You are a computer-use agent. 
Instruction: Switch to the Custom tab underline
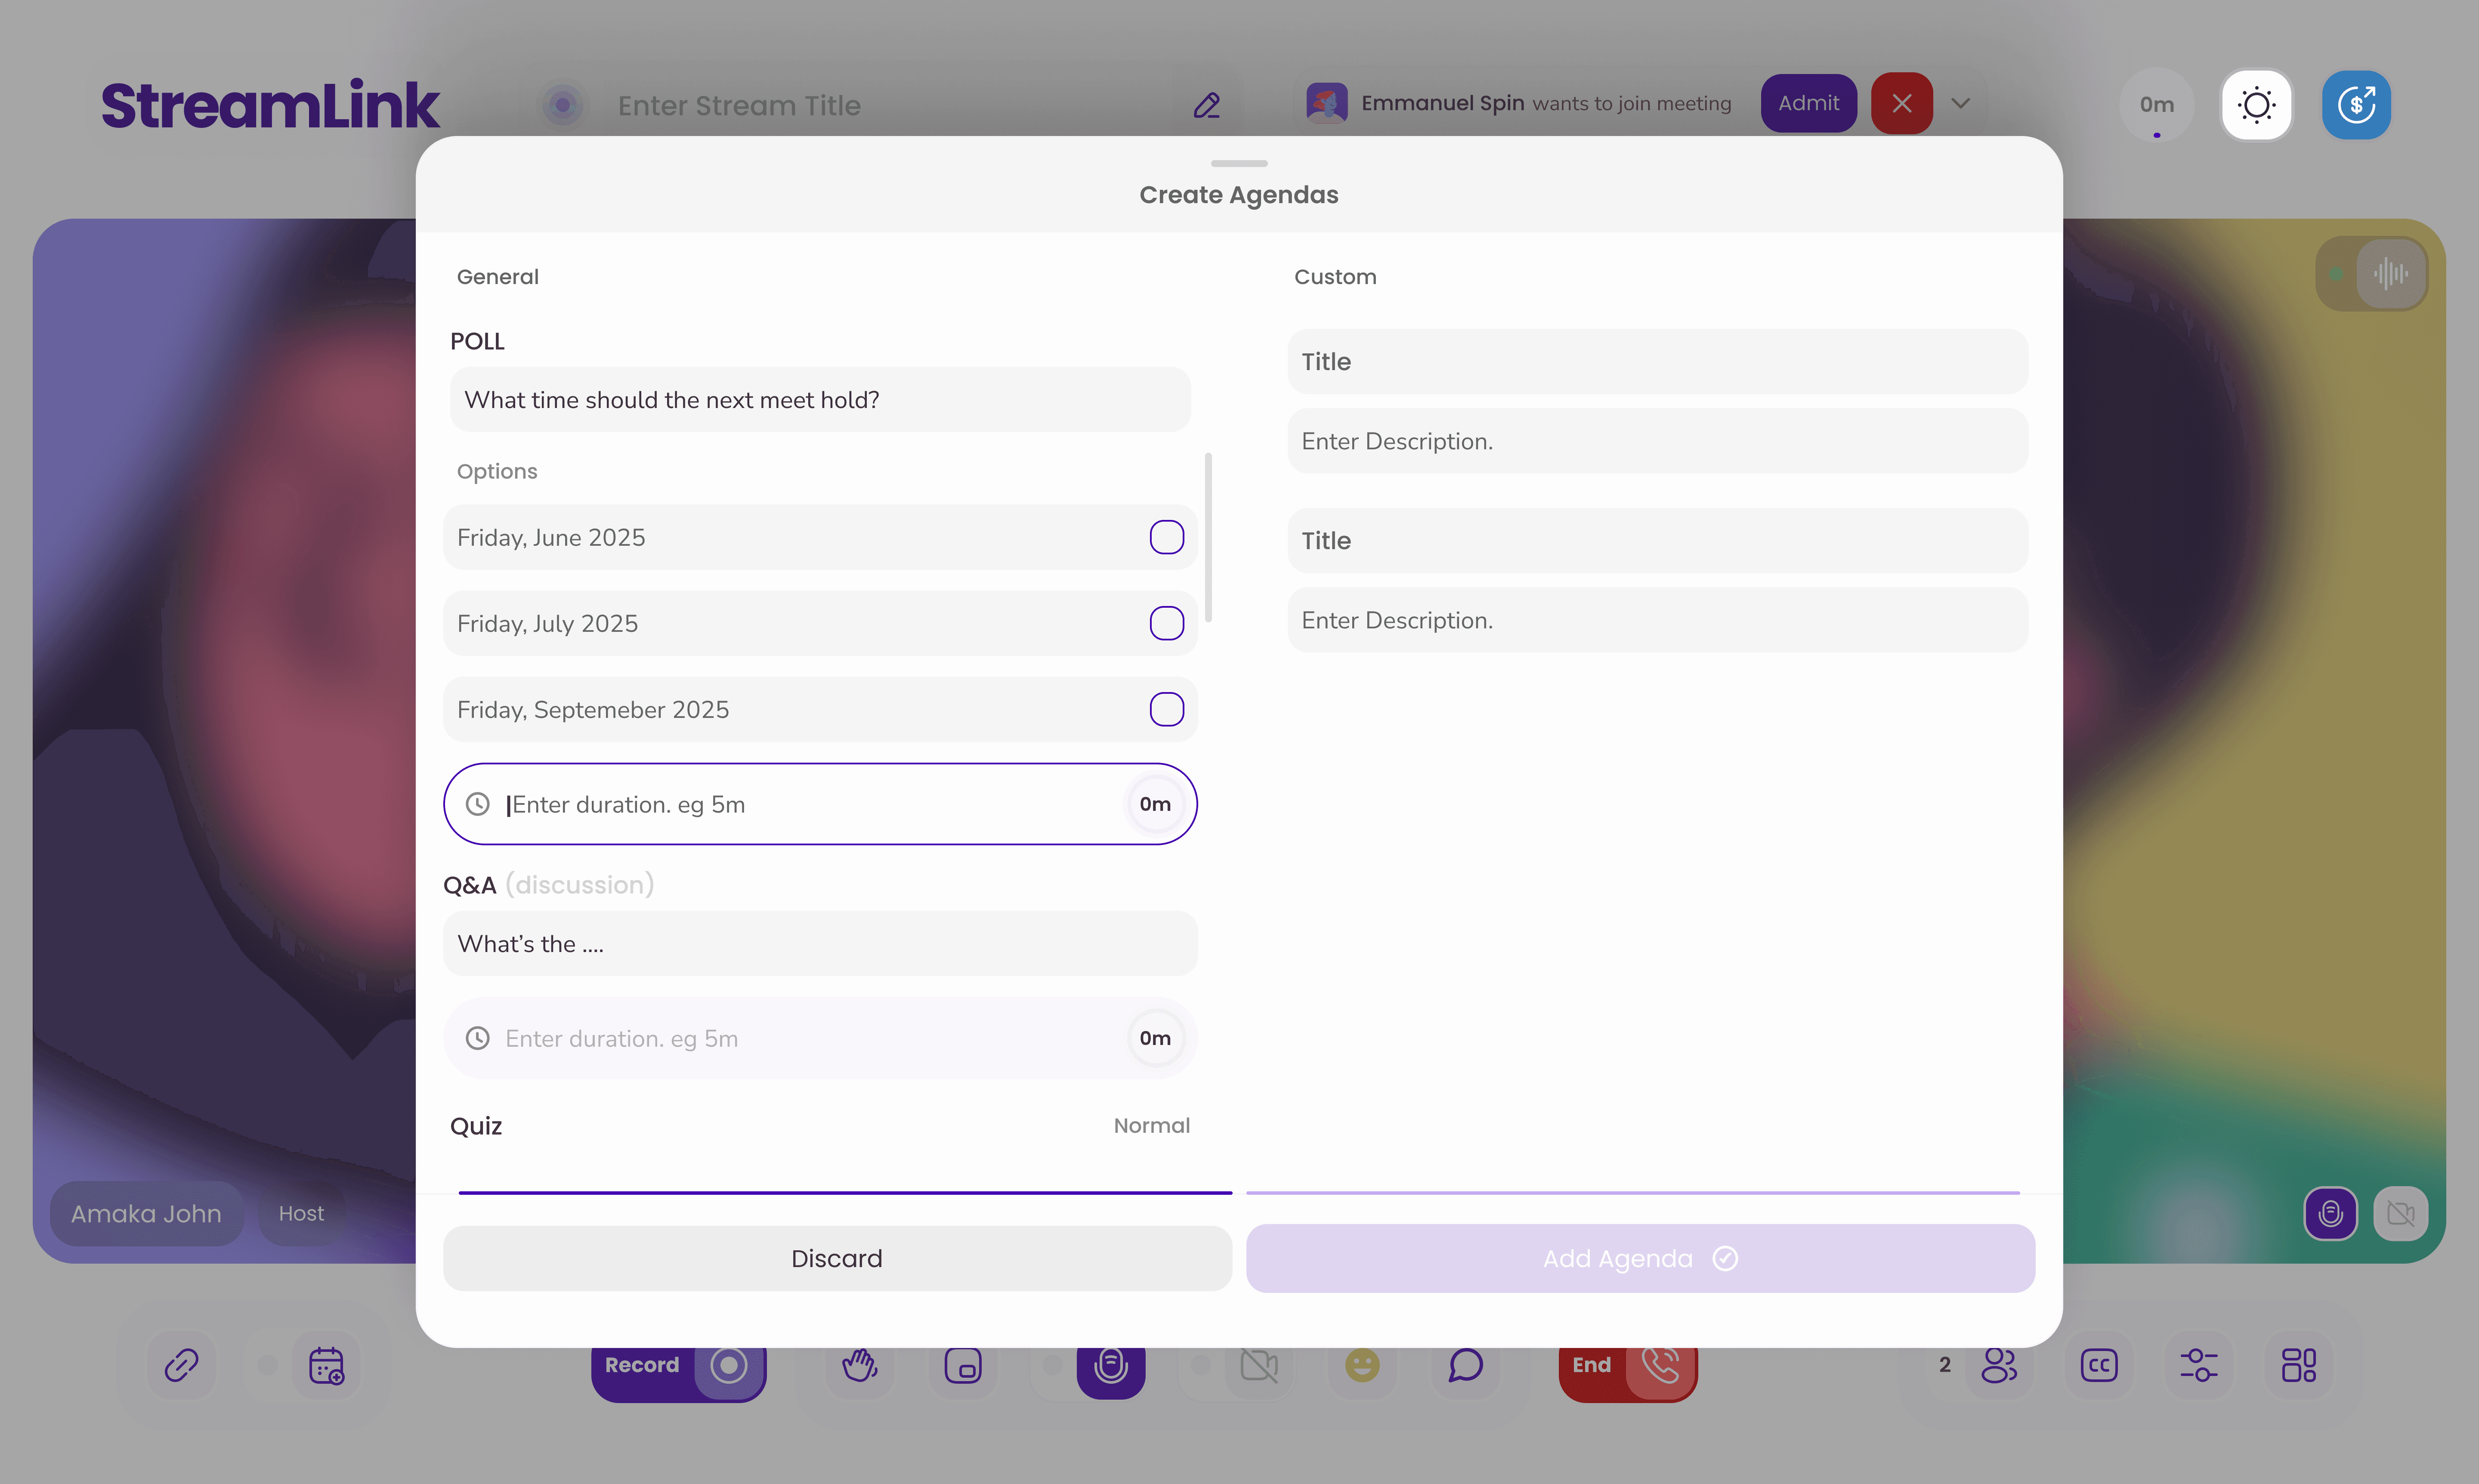click(1632, 1192)
